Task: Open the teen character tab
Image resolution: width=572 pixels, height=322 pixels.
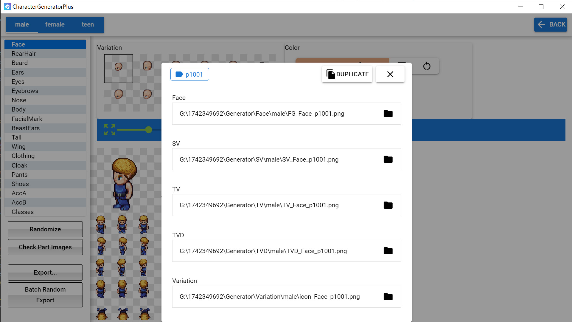Action: [88, 24]
